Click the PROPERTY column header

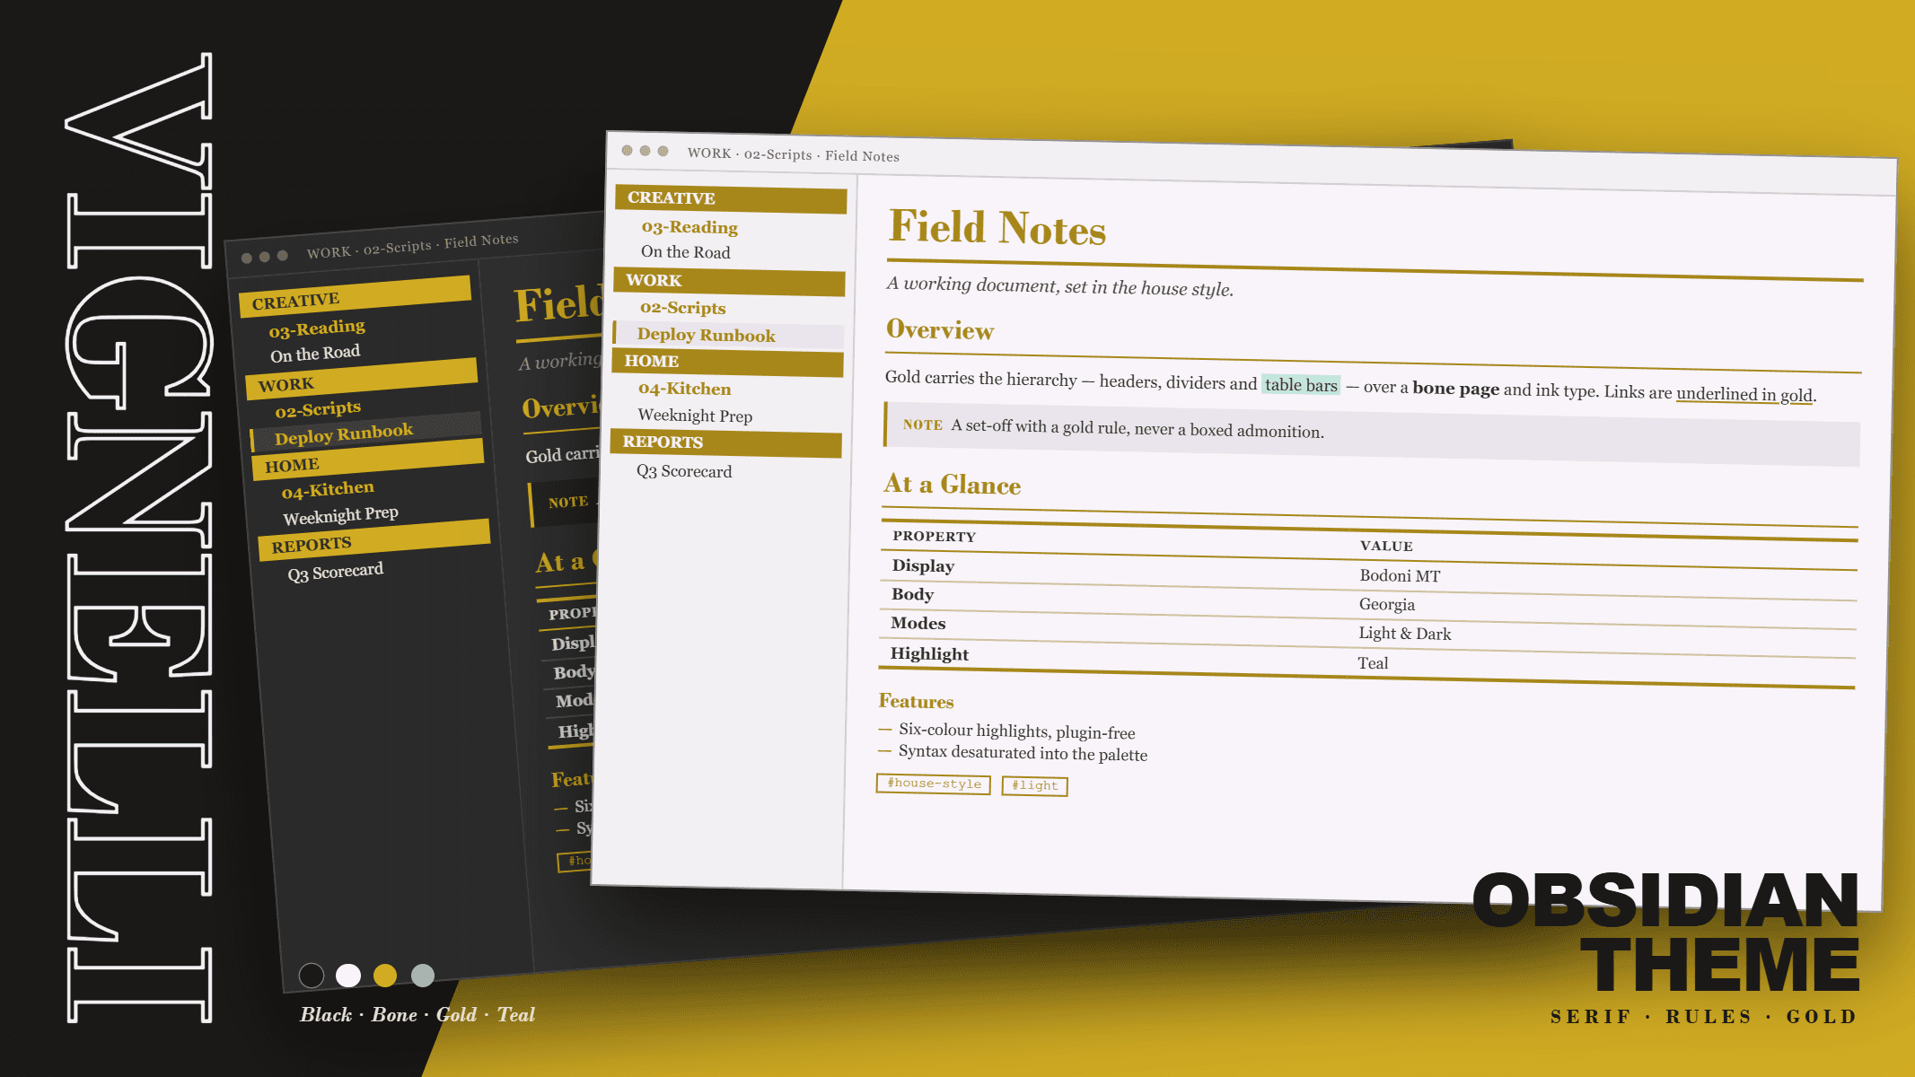click(934, 537)
